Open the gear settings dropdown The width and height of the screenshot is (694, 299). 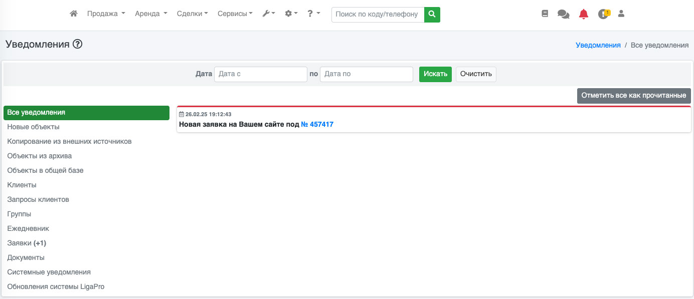coord(291,14)
